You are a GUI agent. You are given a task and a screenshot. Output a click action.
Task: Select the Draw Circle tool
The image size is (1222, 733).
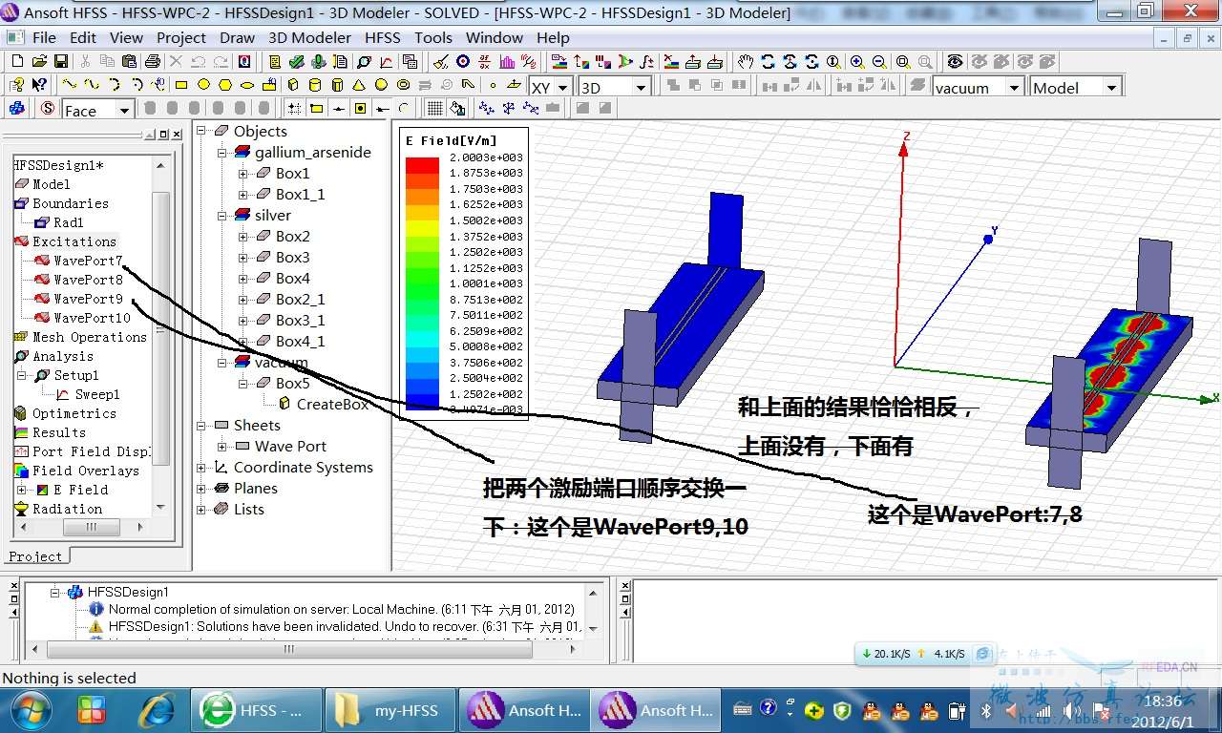click(202, 85)
